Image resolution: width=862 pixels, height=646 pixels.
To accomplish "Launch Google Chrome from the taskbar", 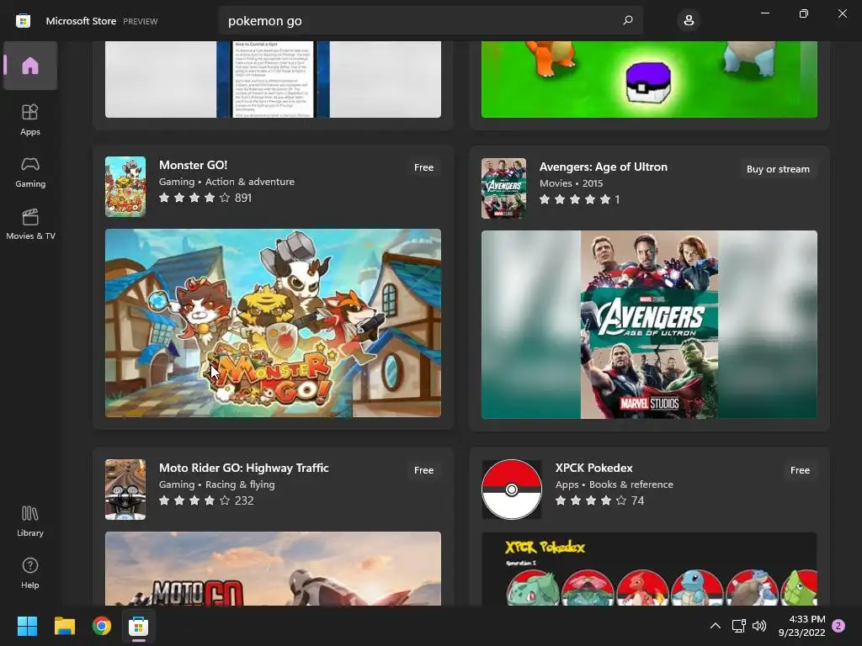I will 102,626.
